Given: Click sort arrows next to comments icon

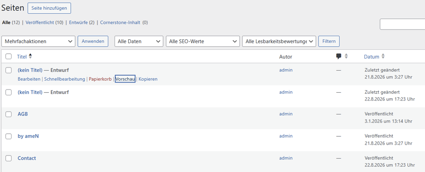Looking at the screenshot, I should [346, 56].
